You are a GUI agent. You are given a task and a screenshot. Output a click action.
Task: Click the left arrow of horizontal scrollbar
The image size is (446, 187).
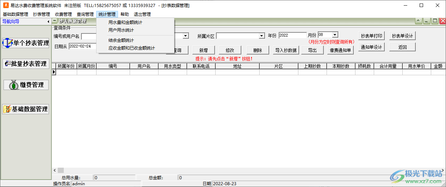pyautogui.click(x=55, y=170)
